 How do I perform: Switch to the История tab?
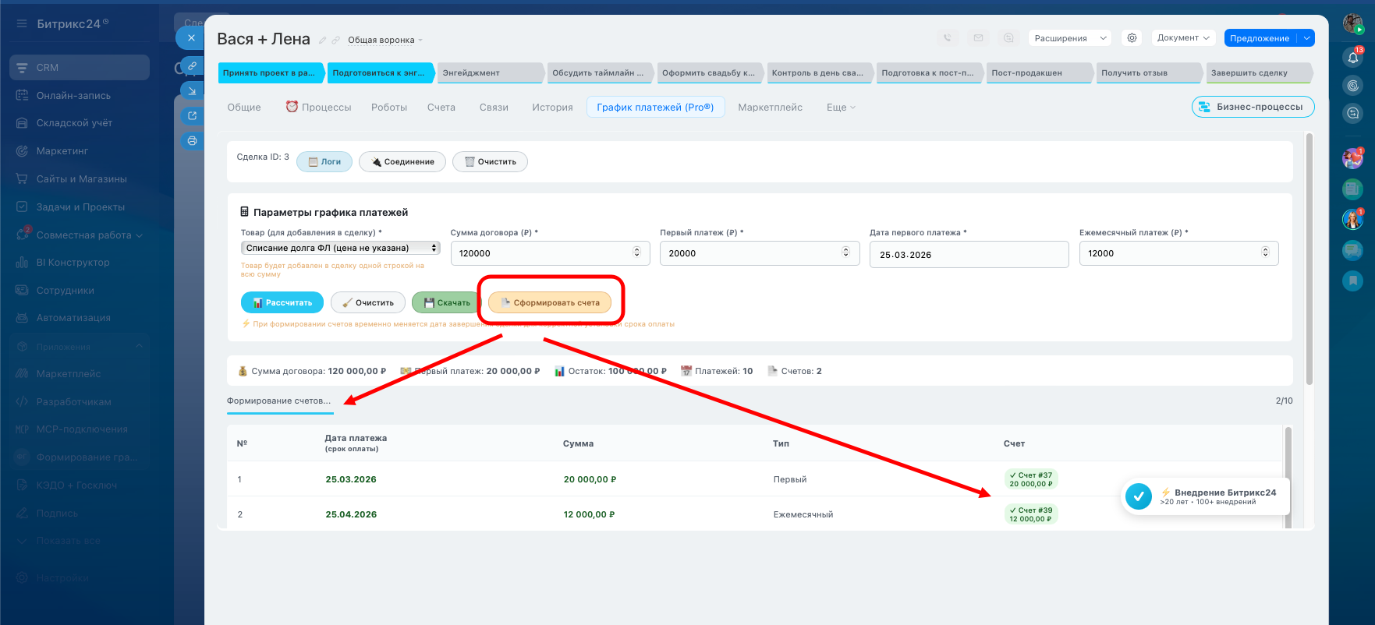[x=552, y=108]
